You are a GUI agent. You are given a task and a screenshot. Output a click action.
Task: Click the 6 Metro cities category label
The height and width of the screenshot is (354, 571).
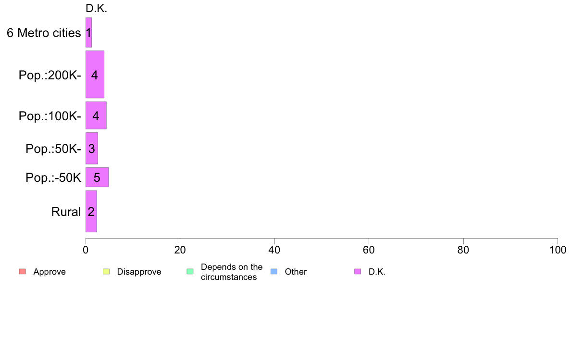click(x=44, y=33)
